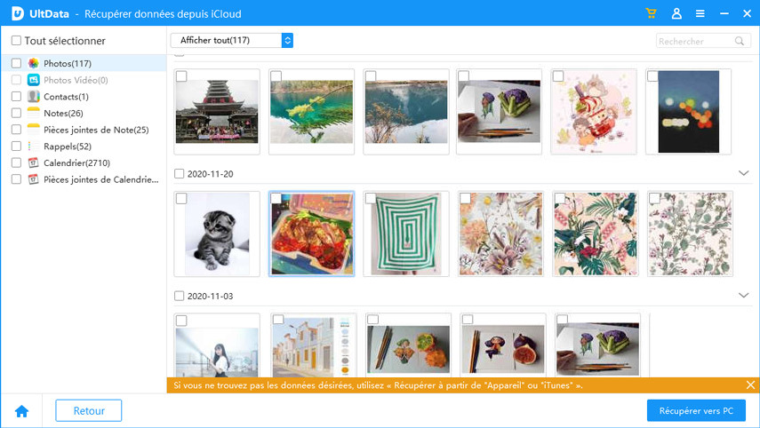Open the shopping cart icon
Screen dimensions: 760x428
coord(651,13)
